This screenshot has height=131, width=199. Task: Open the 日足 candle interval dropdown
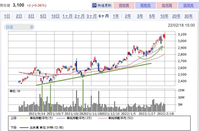(x=19, y=27)
